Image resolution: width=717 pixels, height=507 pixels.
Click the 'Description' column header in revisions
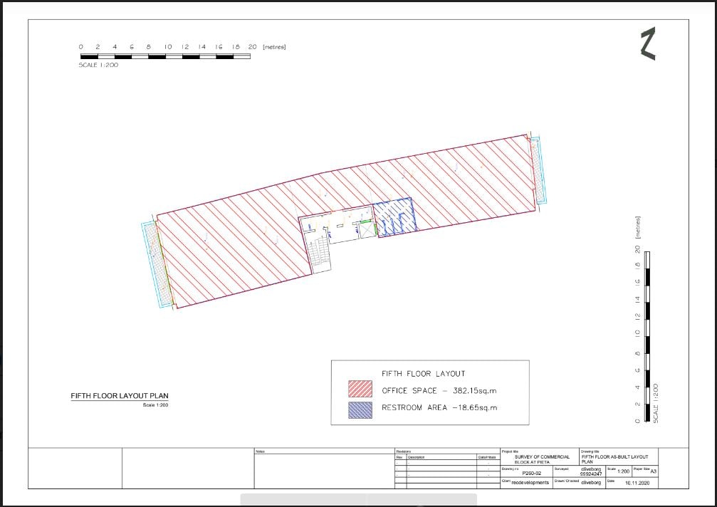coord(416,457)
